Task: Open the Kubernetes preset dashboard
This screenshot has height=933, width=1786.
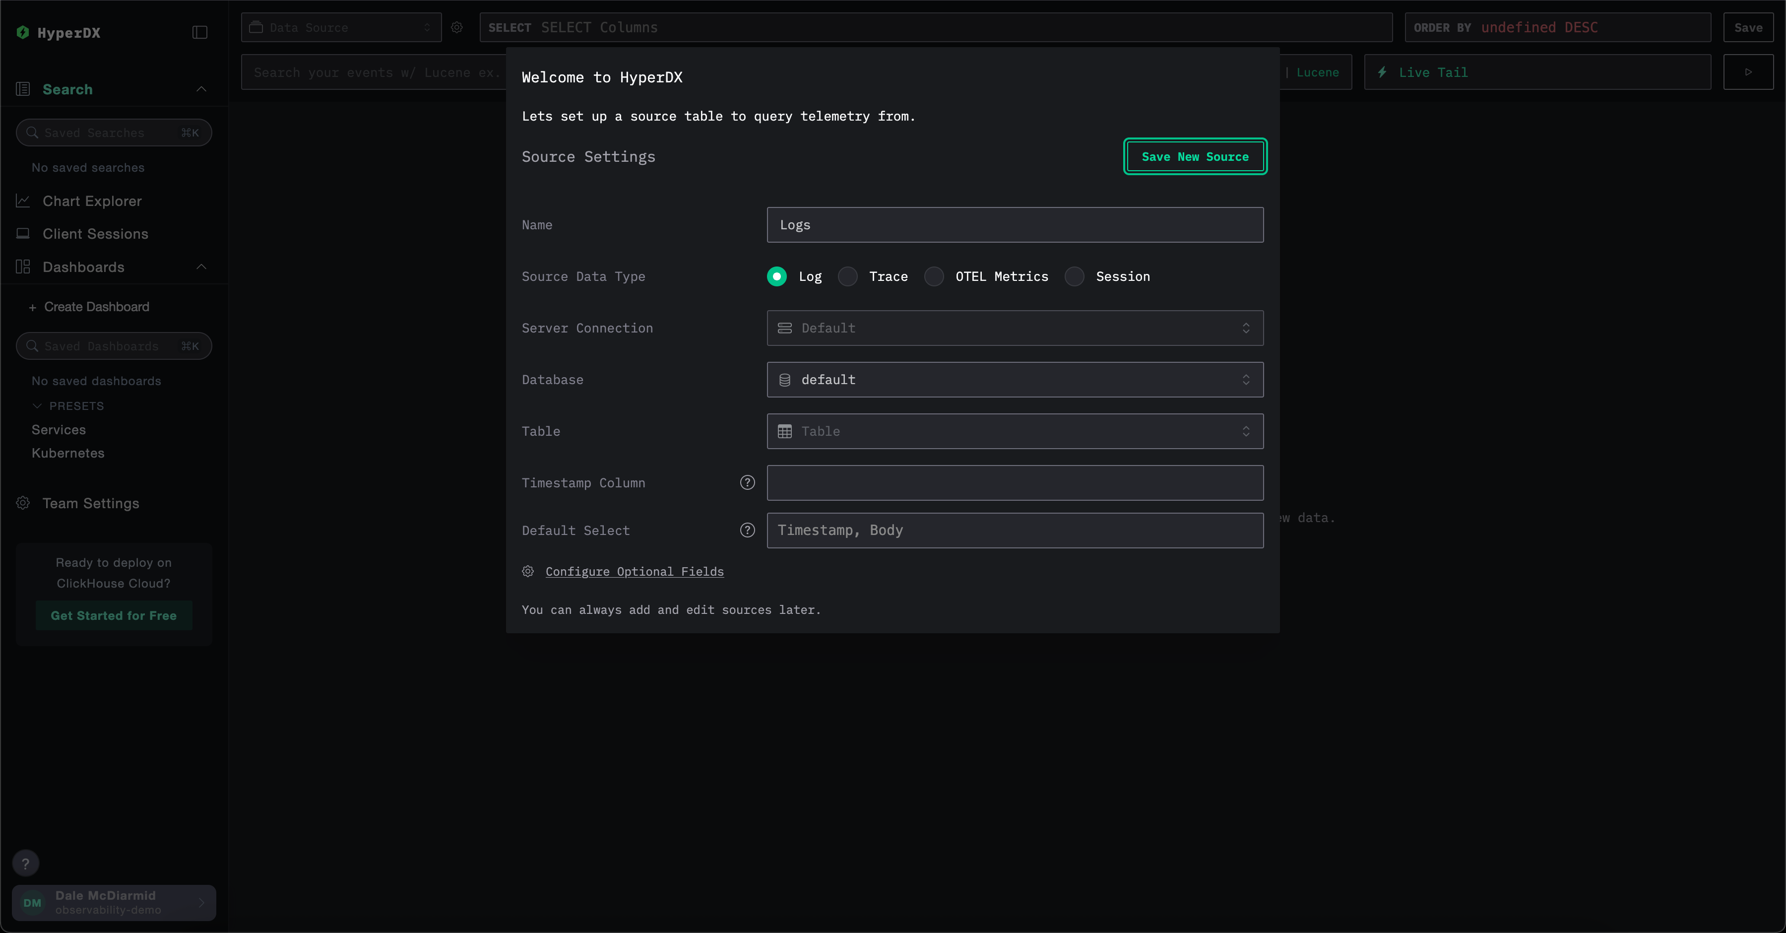Action: [67, 453]
